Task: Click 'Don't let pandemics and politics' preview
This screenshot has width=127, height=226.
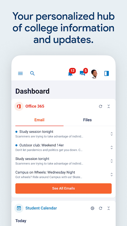Action: [49, 150]
